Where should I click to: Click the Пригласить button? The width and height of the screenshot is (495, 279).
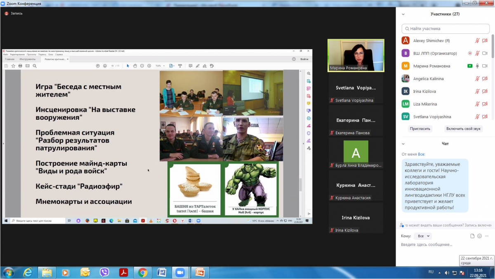(420, 129)
